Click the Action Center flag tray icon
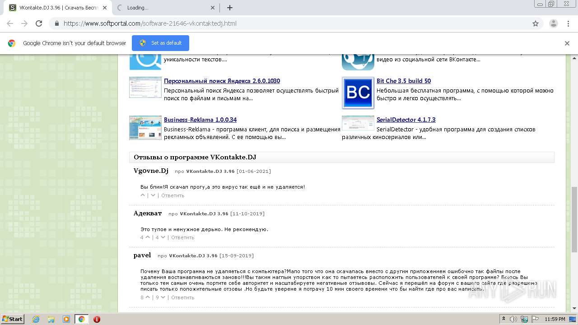 (535, 319)
